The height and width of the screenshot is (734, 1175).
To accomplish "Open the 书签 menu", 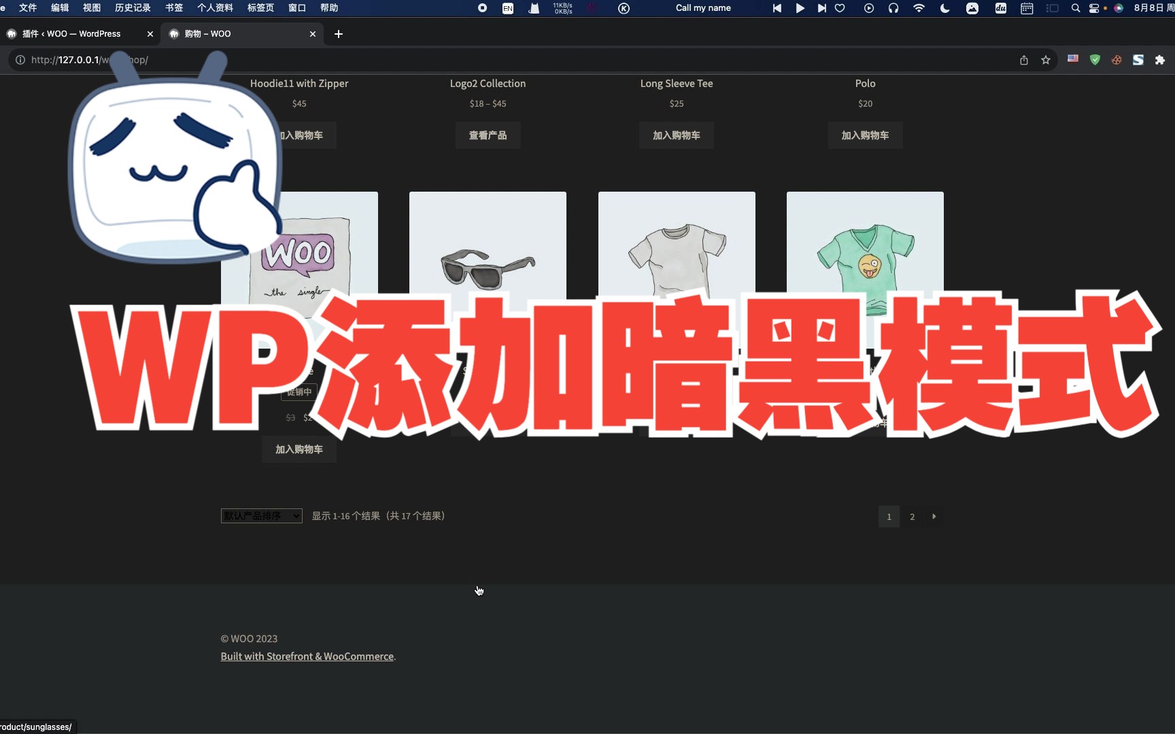I will [174, 8].
